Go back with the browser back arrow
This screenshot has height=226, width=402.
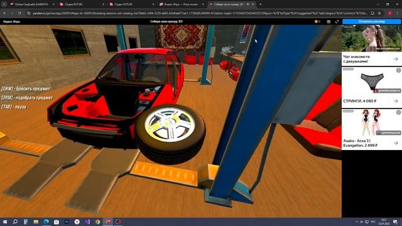pos(4,13)
